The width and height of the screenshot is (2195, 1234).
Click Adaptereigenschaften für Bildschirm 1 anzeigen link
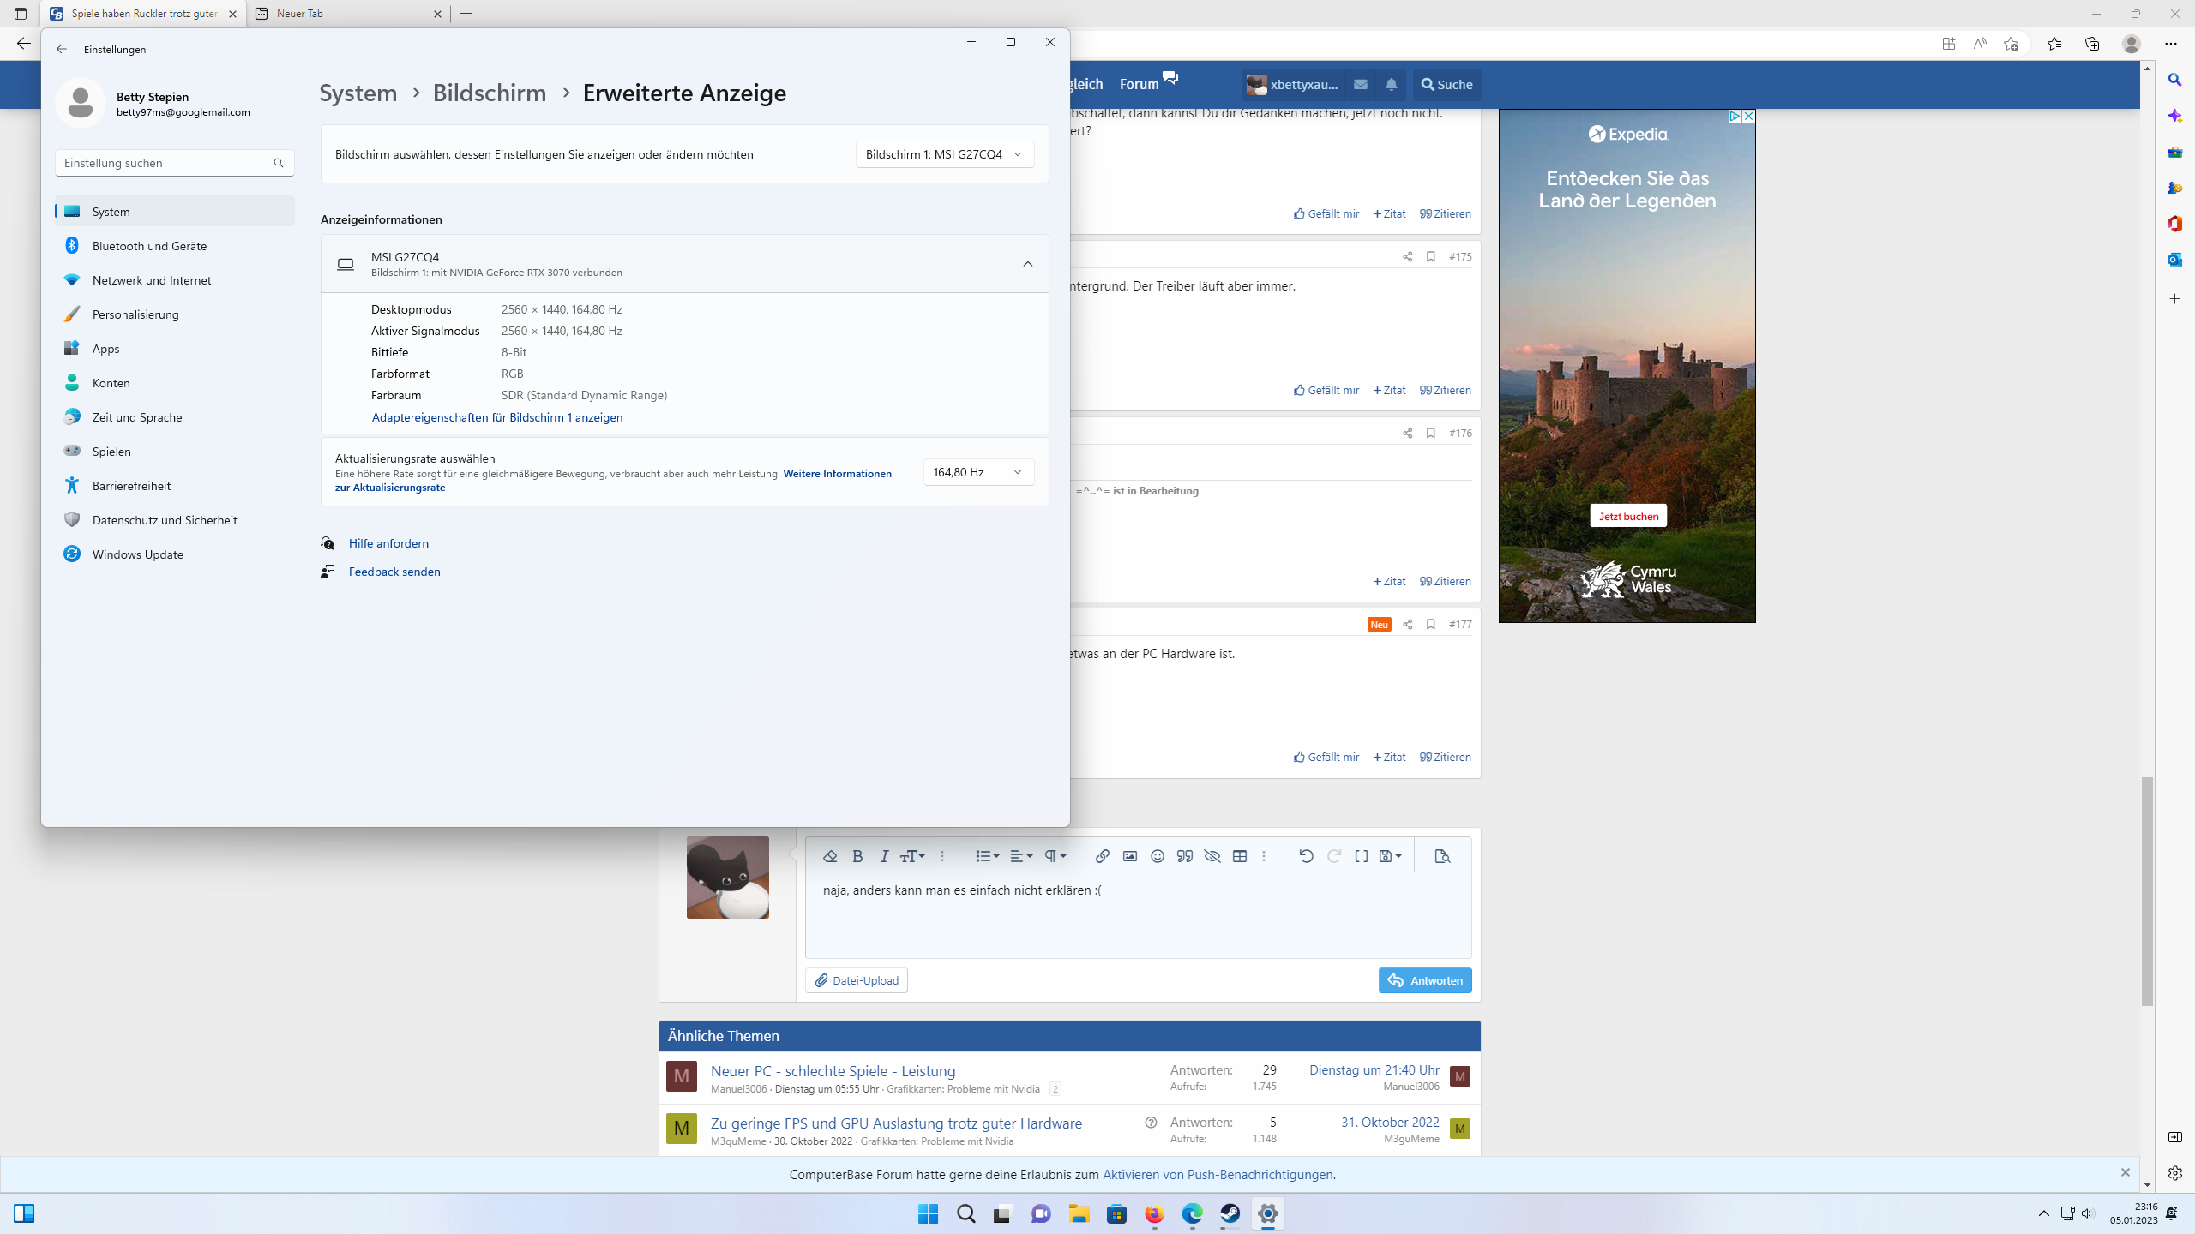click(x=496, y=417)
